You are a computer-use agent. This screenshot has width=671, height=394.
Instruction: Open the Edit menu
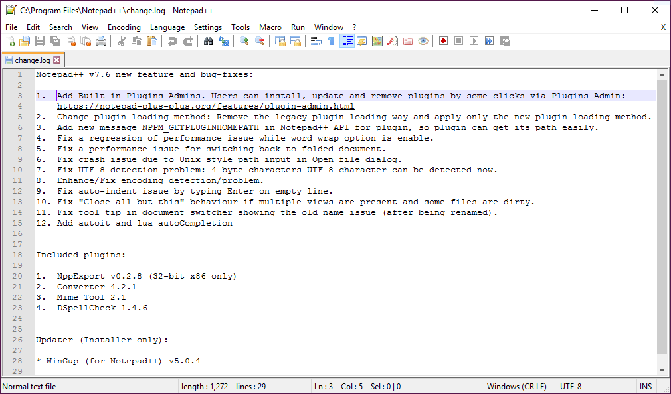(33, 27)
